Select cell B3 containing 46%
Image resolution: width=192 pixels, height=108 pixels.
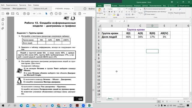pos(128,37)
